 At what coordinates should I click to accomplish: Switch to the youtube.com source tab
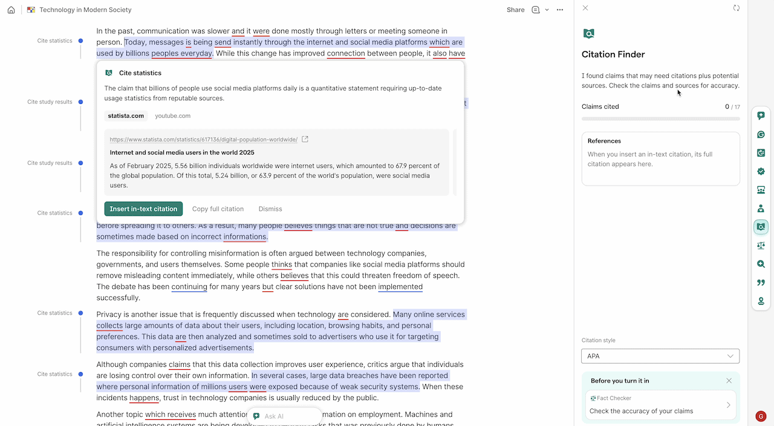(x=173, y=115)
